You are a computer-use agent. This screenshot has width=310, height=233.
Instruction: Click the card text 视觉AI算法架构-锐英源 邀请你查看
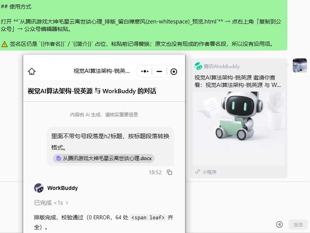[x=238, y=81]
